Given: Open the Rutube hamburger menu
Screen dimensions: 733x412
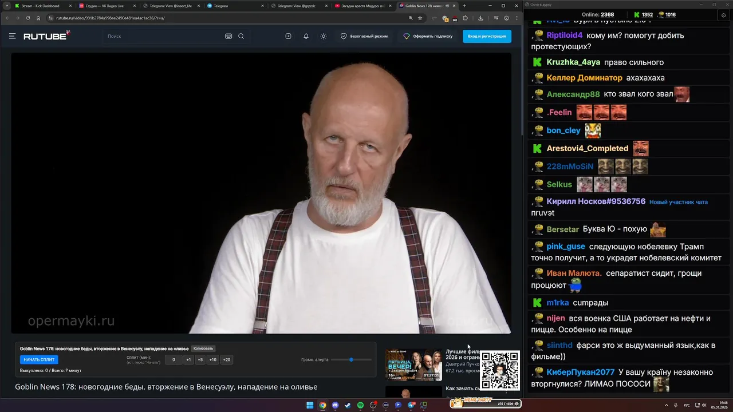Looking at the screenshot, I should point(12,36).
